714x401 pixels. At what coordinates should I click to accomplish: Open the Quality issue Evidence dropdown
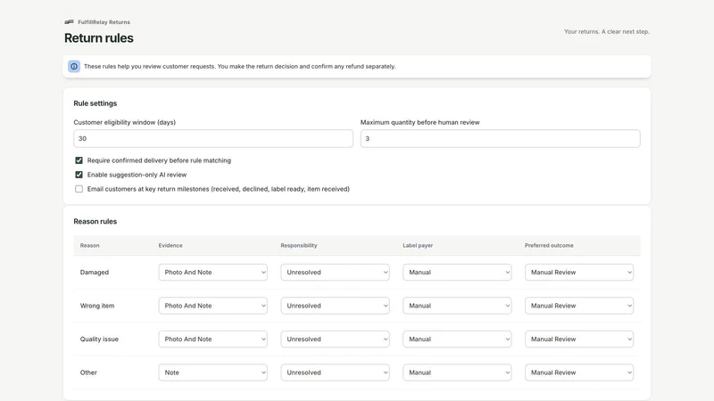point(212,340)
